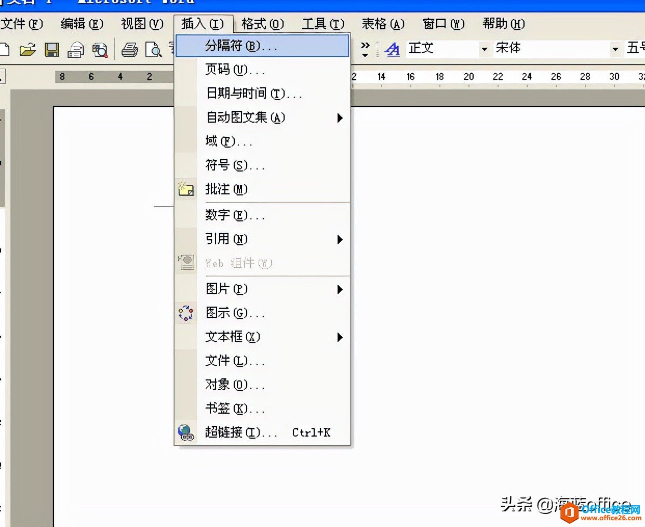Click the mail recipient envelope toolbar icon

point(76,50)
